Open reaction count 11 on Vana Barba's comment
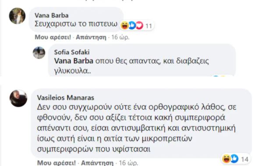This screenshot has width=266, height=166. [149, 26]
